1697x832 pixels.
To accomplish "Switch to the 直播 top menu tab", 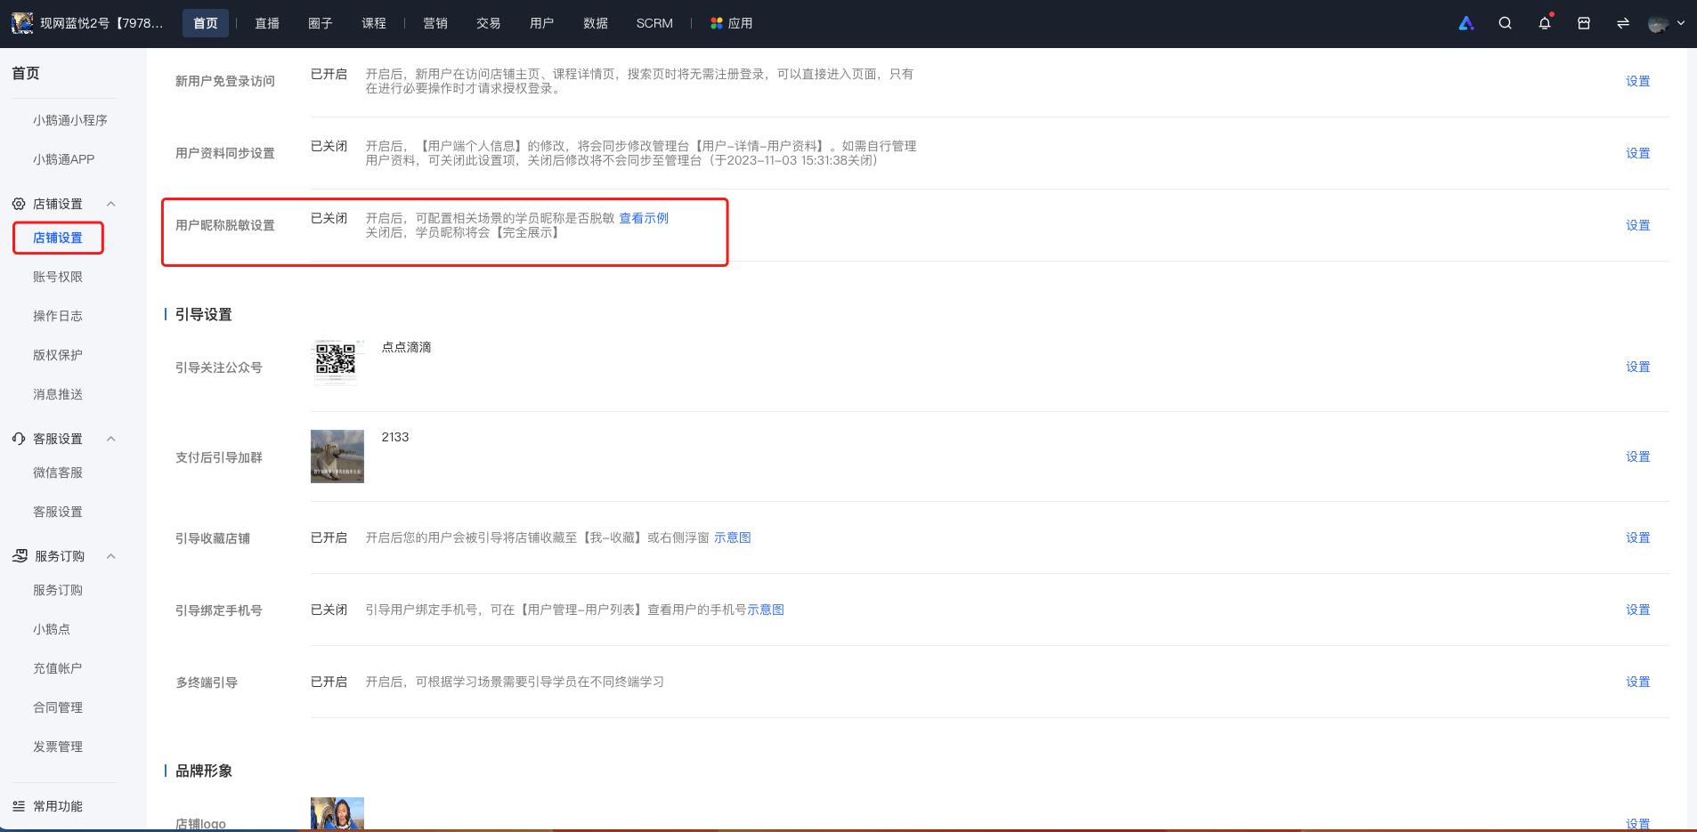I will 267,23.
